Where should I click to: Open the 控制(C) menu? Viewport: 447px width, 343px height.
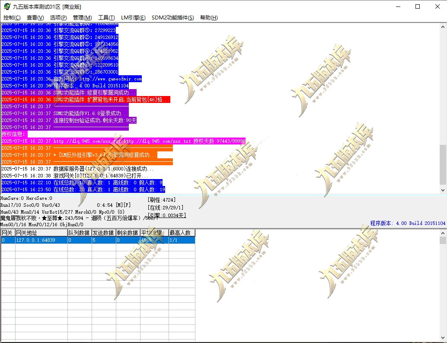coord(12,18)
